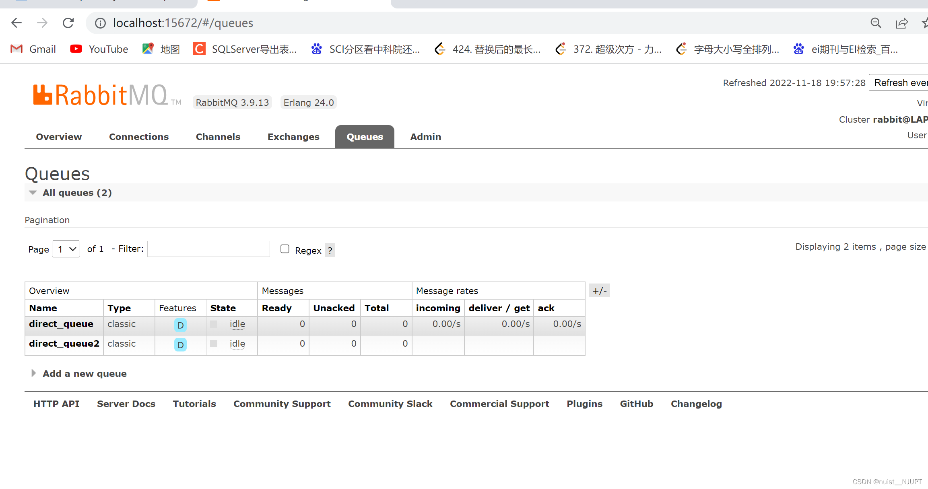Click the RabbitMQ 3.9.13 version label
Screen dimensions: 928x489
[x=232, y=103]
